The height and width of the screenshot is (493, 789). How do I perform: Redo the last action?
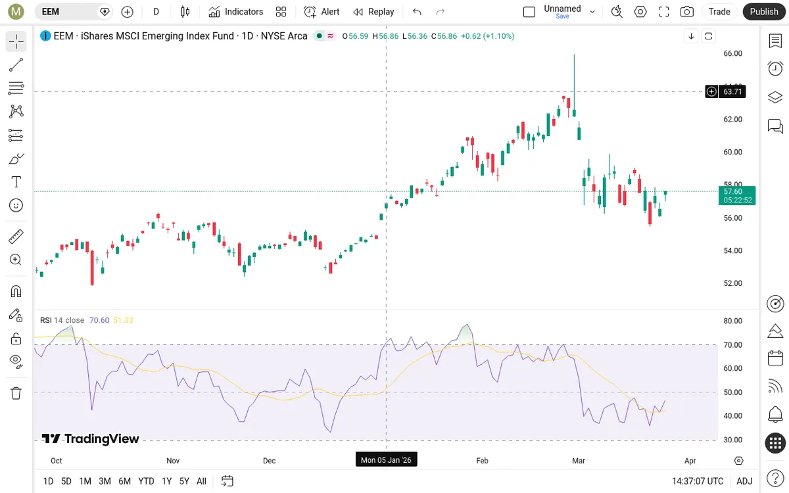pyautogui.click(x=441, y=12)
